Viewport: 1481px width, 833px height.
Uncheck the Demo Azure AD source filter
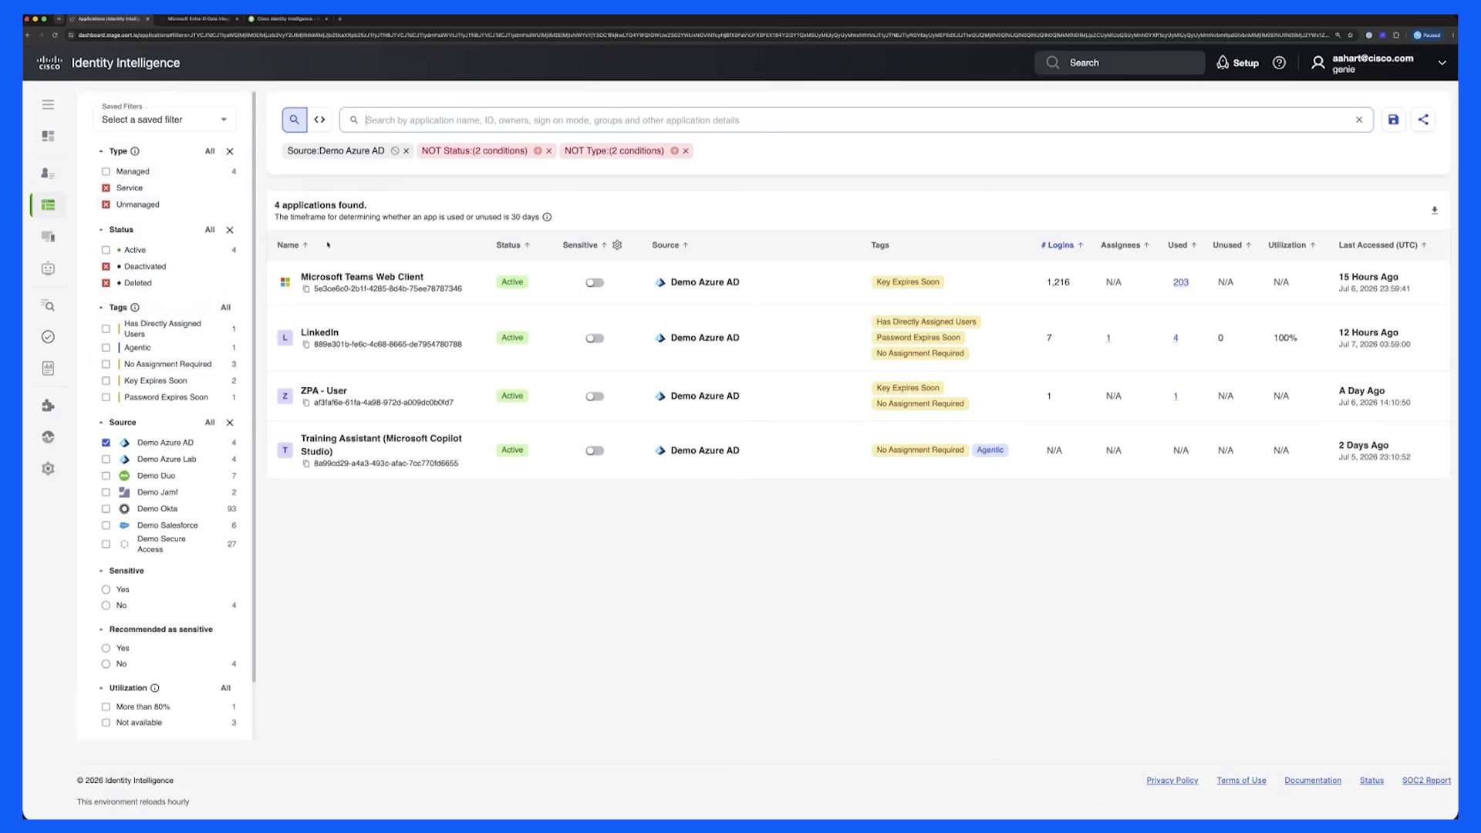click(x=106, y=443)
